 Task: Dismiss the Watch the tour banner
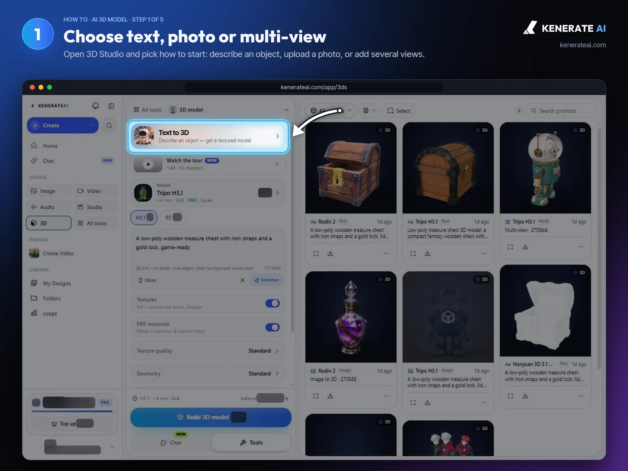click(277, 164)
